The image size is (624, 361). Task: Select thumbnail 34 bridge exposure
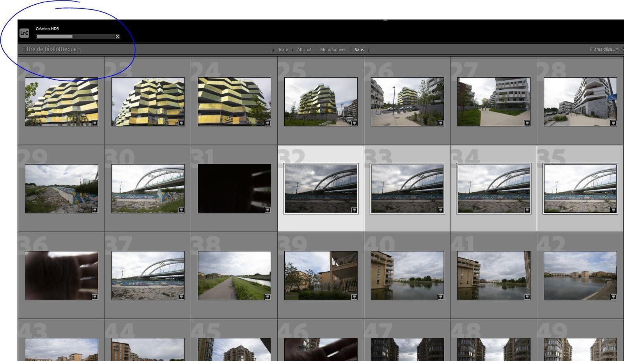(494, 189)
